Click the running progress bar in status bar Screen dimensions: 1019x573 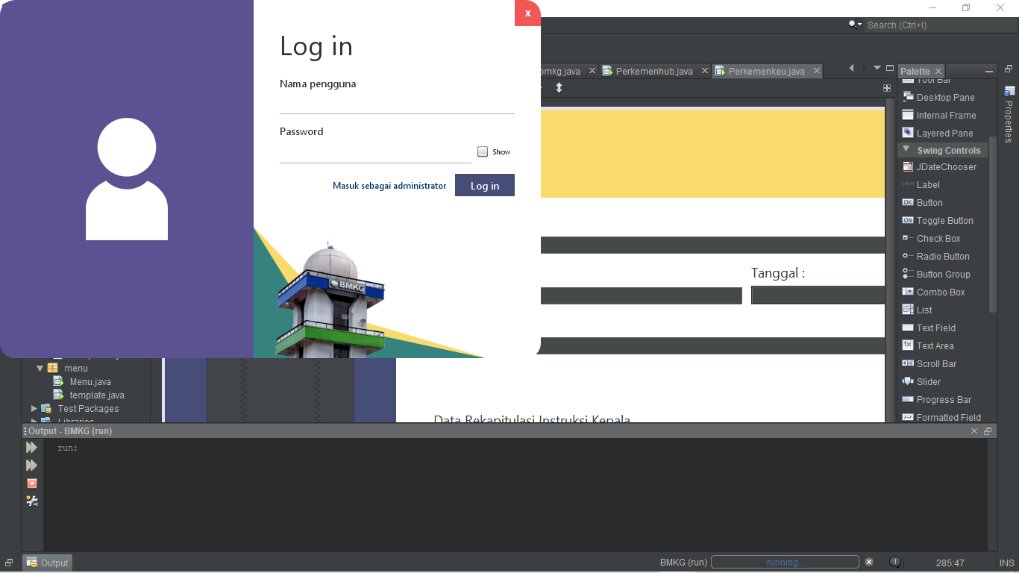pyautogui.click(x=785, y=563)
